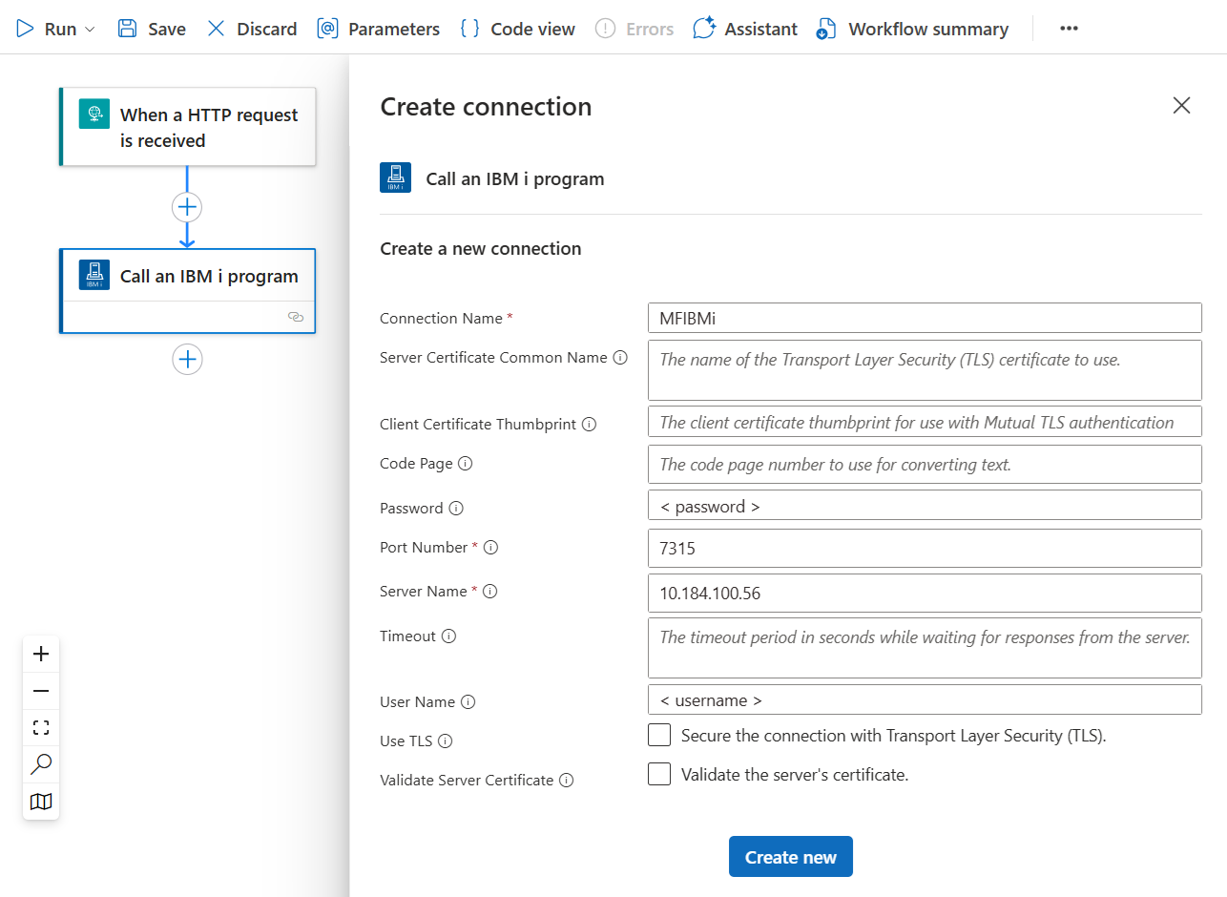Add a step between trigger and action
Screen dimensions: 1227x897
(x=187, y=206)
